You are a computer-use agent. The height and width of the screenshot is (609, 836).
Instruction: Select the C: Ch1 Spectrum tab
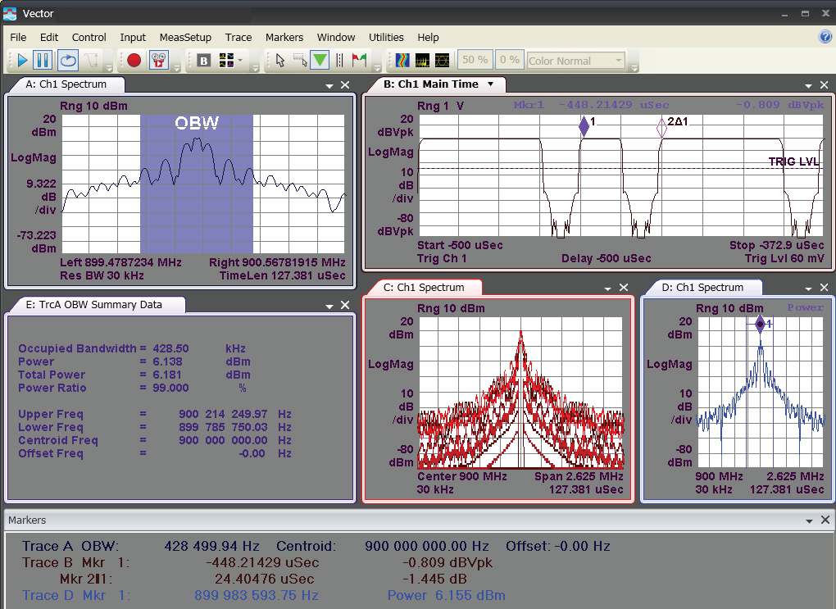click(424, 287)
